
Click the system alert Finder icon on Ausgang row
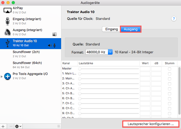(55, 34)
